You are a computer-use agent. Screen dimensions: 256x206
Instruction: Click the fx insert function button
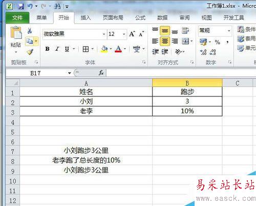pos(101,73)
